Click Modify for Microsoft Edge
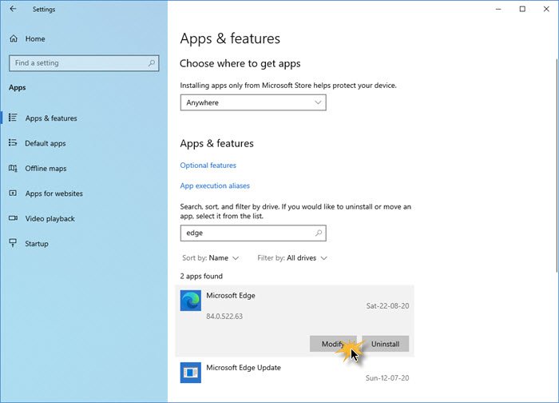The width and height of the screenshot is (559, 403). [x=333, y=344]
